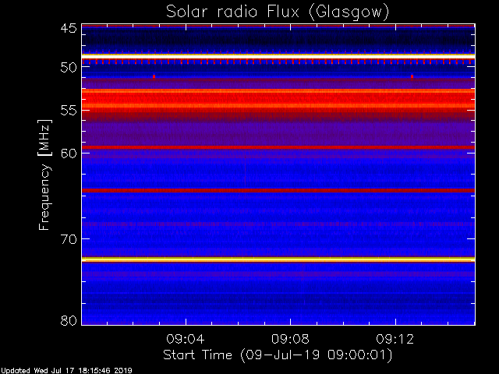
Task: Click the 50 frequency tick label
Action: click(x=69, y=68)
